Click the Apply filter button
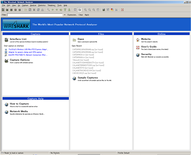This screenshot has height=155, width=191. tap(87, 15)
